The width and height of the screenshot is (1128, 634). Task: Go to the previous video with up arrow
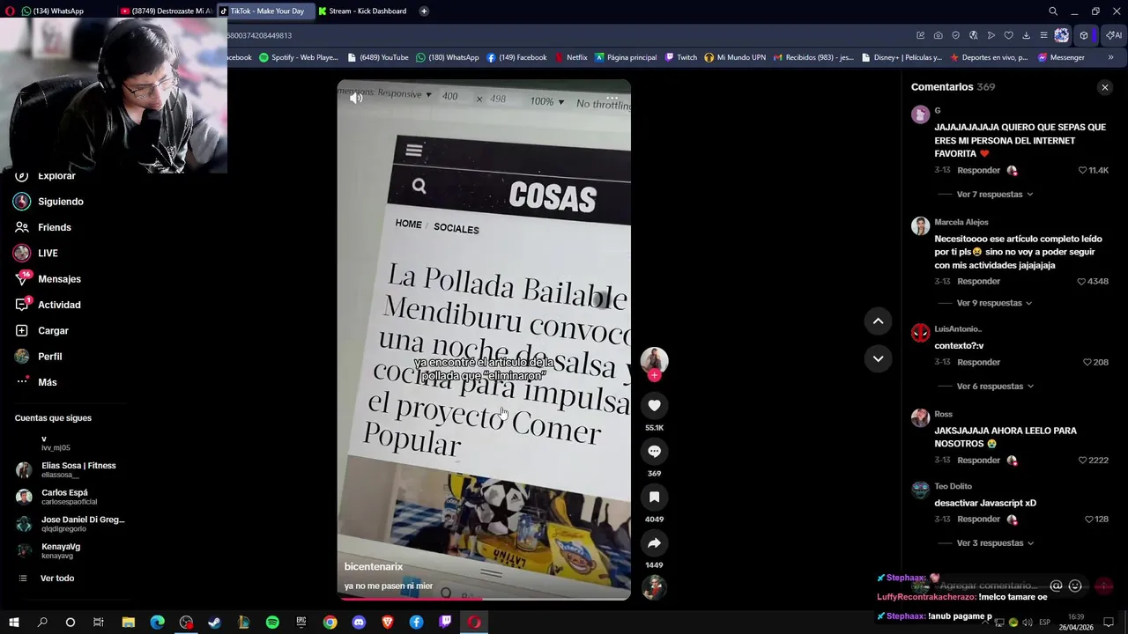[x=878, y=321]
